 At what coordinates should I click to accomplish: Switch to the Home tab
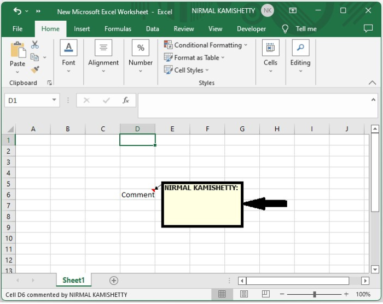(x=50, y=29)
